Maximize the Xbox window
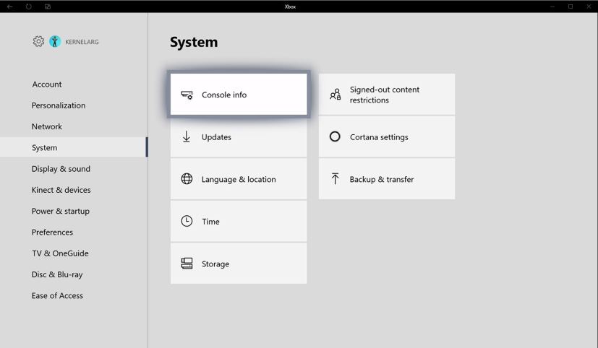Screen dimensions: 598x348 [571, 6]
